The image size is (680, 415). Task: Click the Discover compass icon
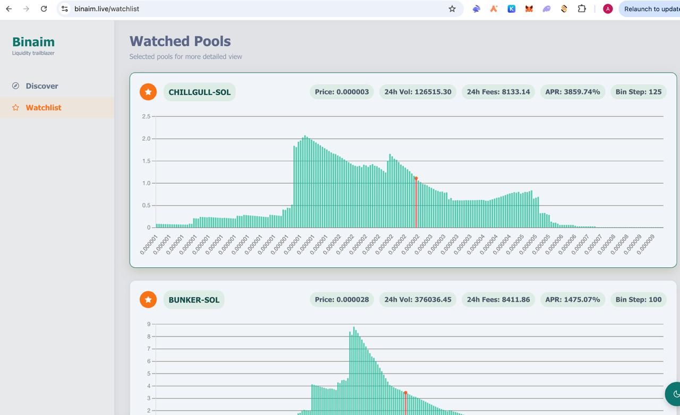15,86
